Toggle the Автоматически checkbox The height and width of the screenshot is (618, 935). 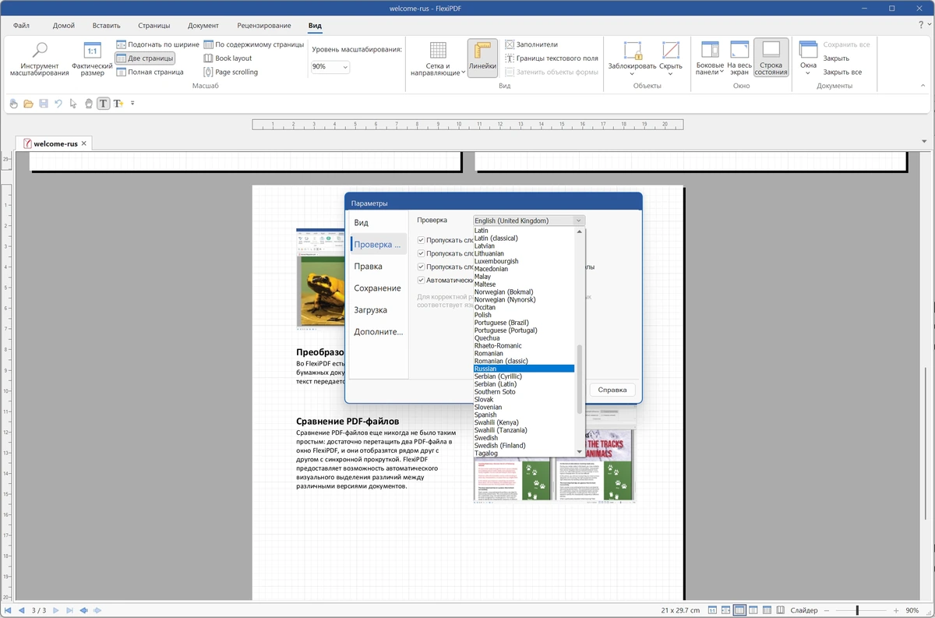point(421,280)
